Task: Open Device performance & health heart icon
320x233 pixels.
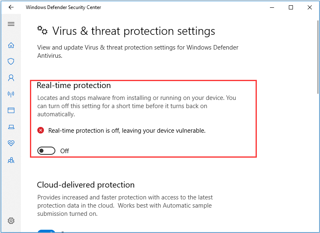Action: click(x=11, y=143)
